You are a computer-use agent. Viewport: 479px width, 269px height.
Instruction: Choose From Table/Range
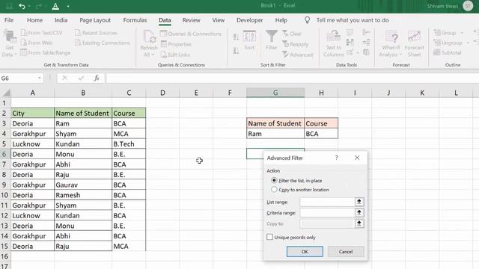pos(45,53)
